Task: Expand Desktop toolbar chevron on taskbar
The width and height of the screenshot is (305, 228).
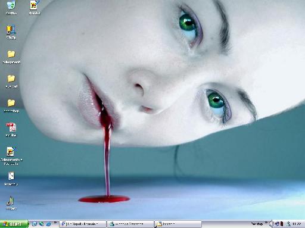Action: pyautogui.click(x=266, y=223)
